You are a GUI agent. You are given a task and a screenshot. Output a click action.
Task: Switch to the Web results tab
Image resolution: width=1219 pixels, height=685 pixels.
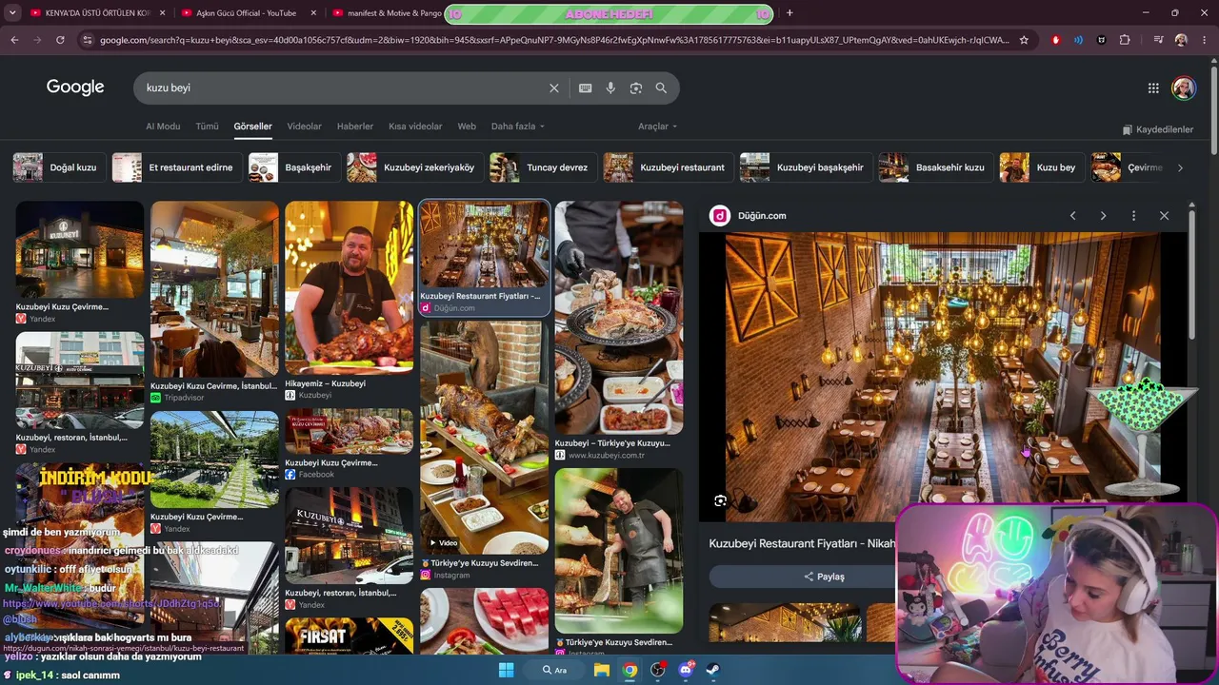pos(467,127)
